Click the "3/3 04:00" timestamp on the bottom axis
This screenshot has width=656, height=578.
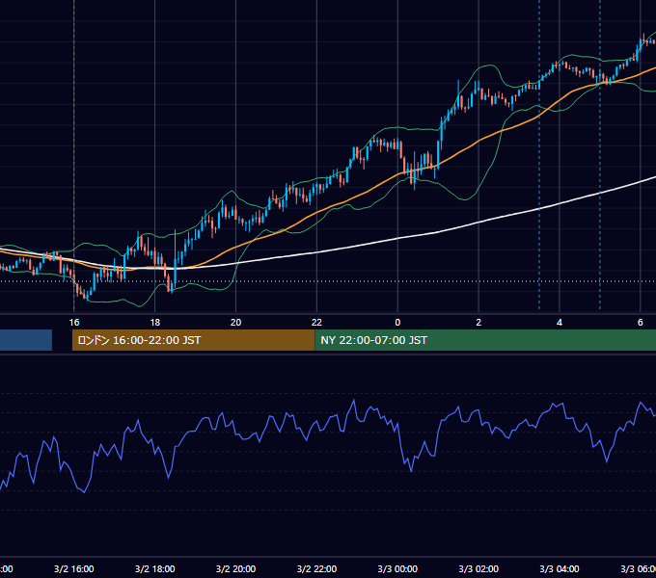[560, 568]
